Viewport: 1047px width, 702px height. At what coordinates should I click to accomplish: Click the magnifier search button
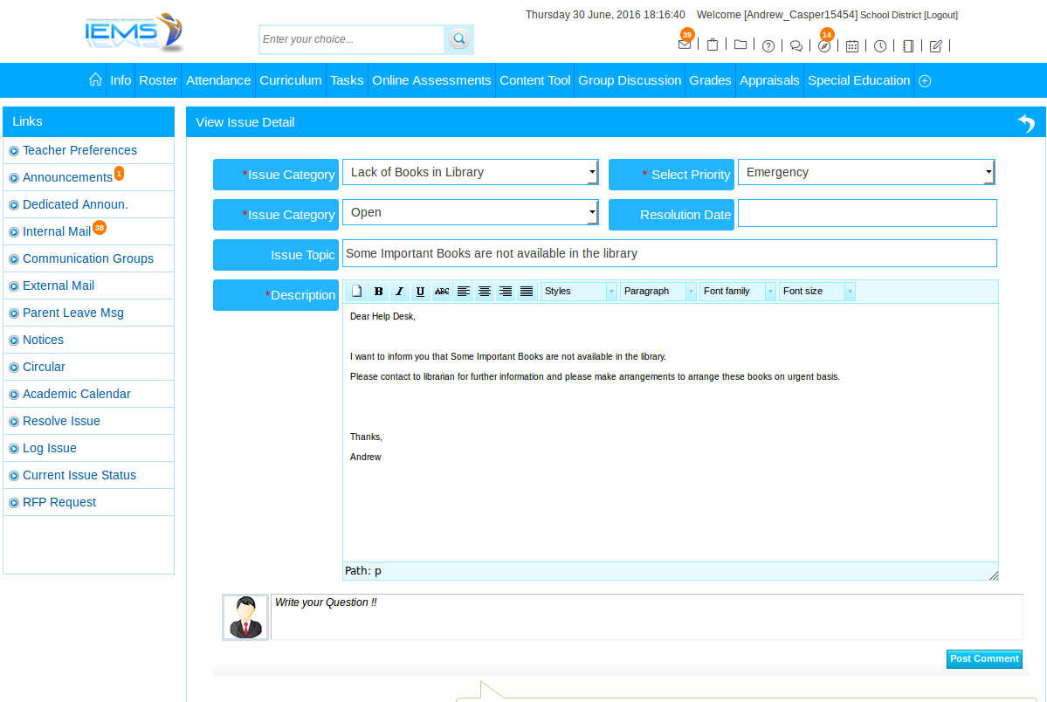(458, 39)
